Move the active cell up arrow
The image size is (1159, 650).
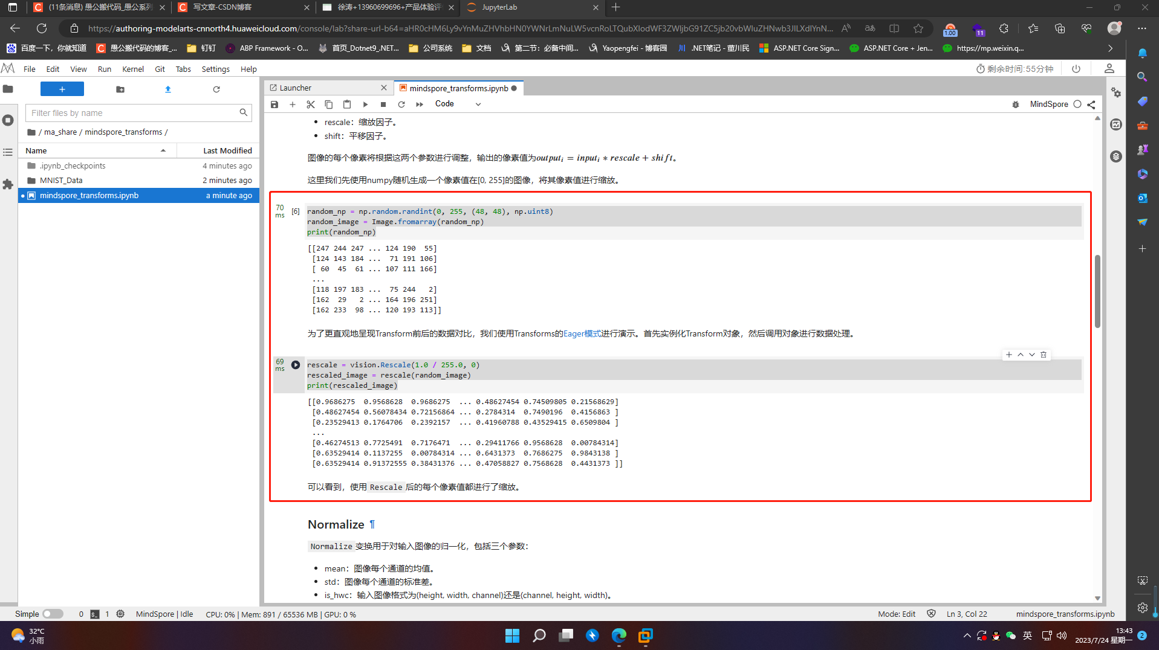[x=1021, y=355]
